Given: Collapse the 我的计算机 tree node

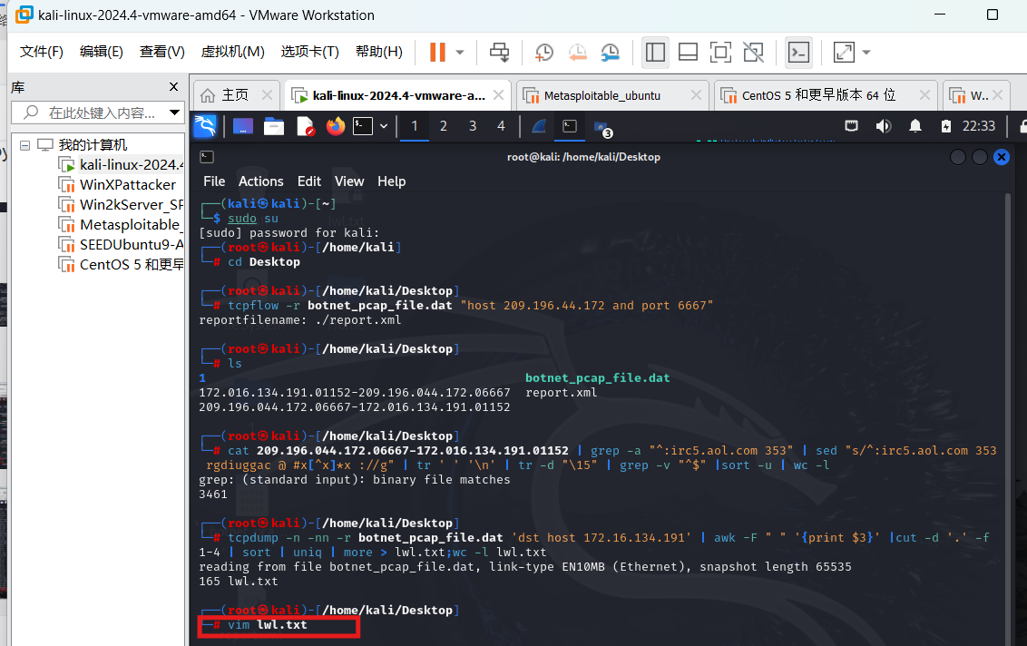Looking at the screenshot, I should pos(24,145).
